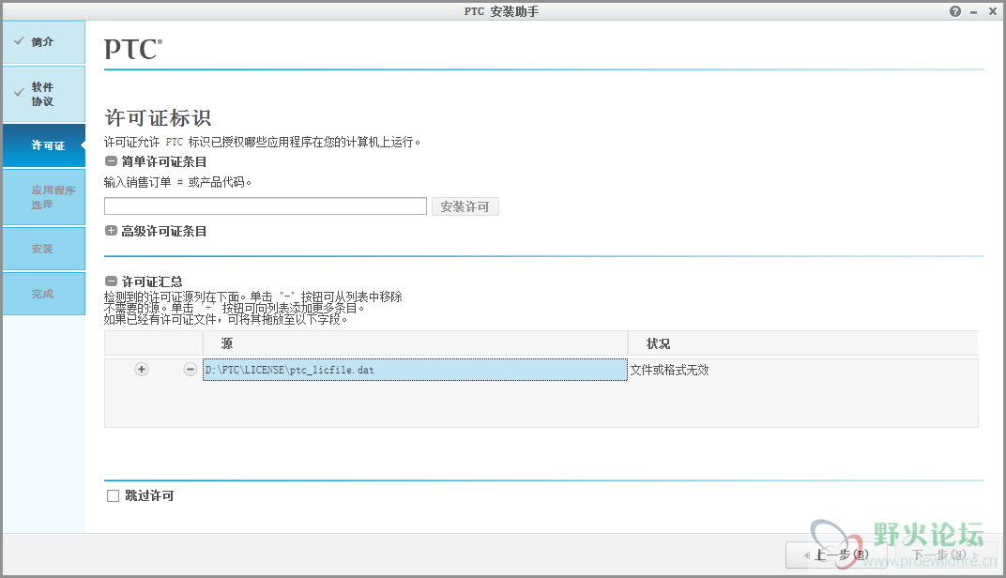The image size is (1006, 578).
Task: Collapse the 简单许可证条目 section
Action: pyautogui.click(x=111, y=161)
